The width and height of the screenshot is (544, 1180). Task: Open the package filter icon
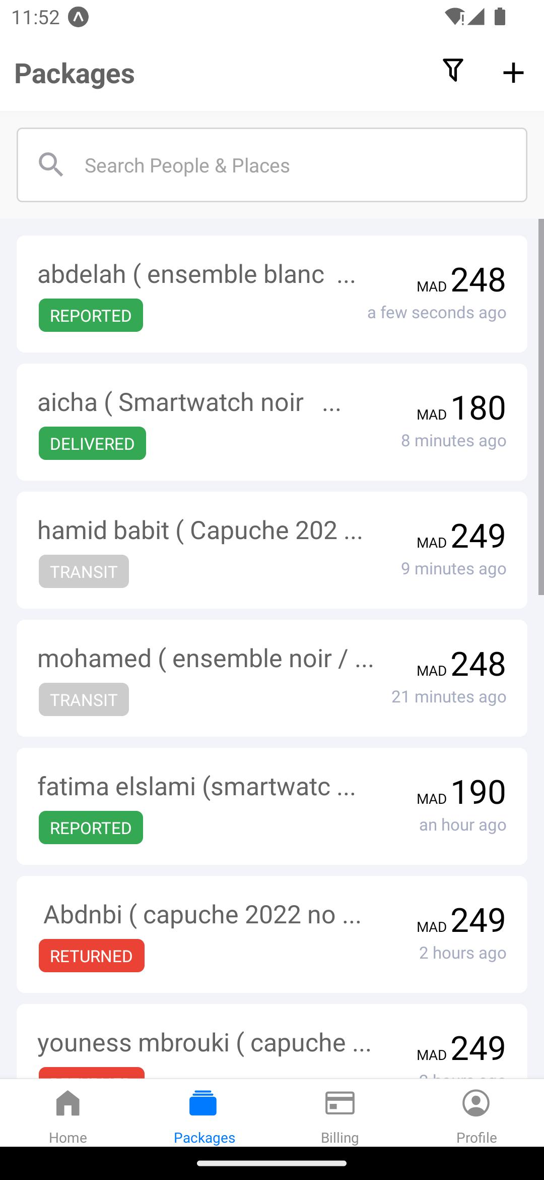point(453,71)
